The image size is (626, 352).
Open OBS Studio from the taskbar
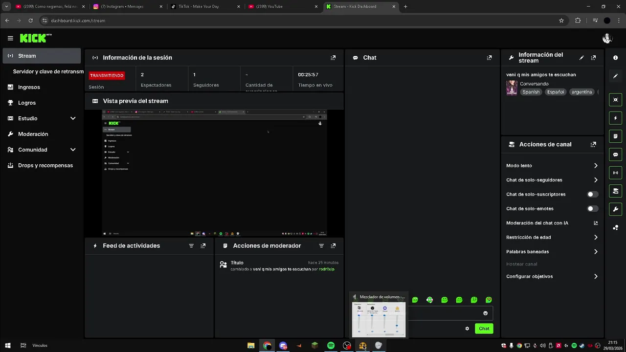(347, 346)
